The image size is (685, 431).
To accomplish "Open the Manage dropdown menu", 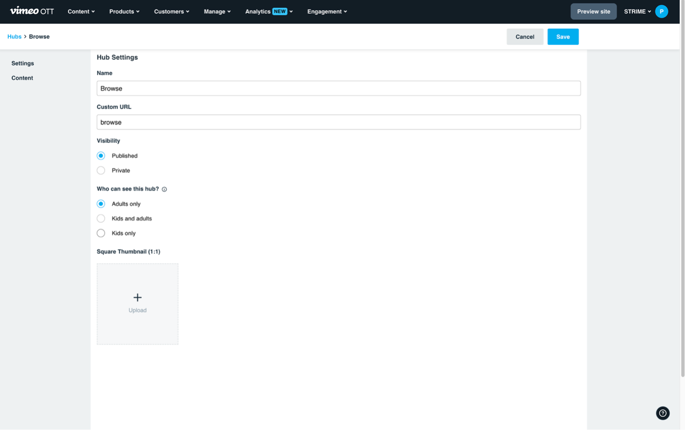I will (x=217, y=11).
